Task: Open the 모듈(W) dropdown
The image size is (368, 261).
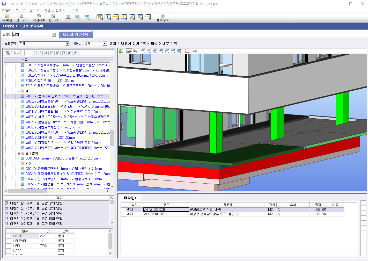Action: click(x=67, y=44)
